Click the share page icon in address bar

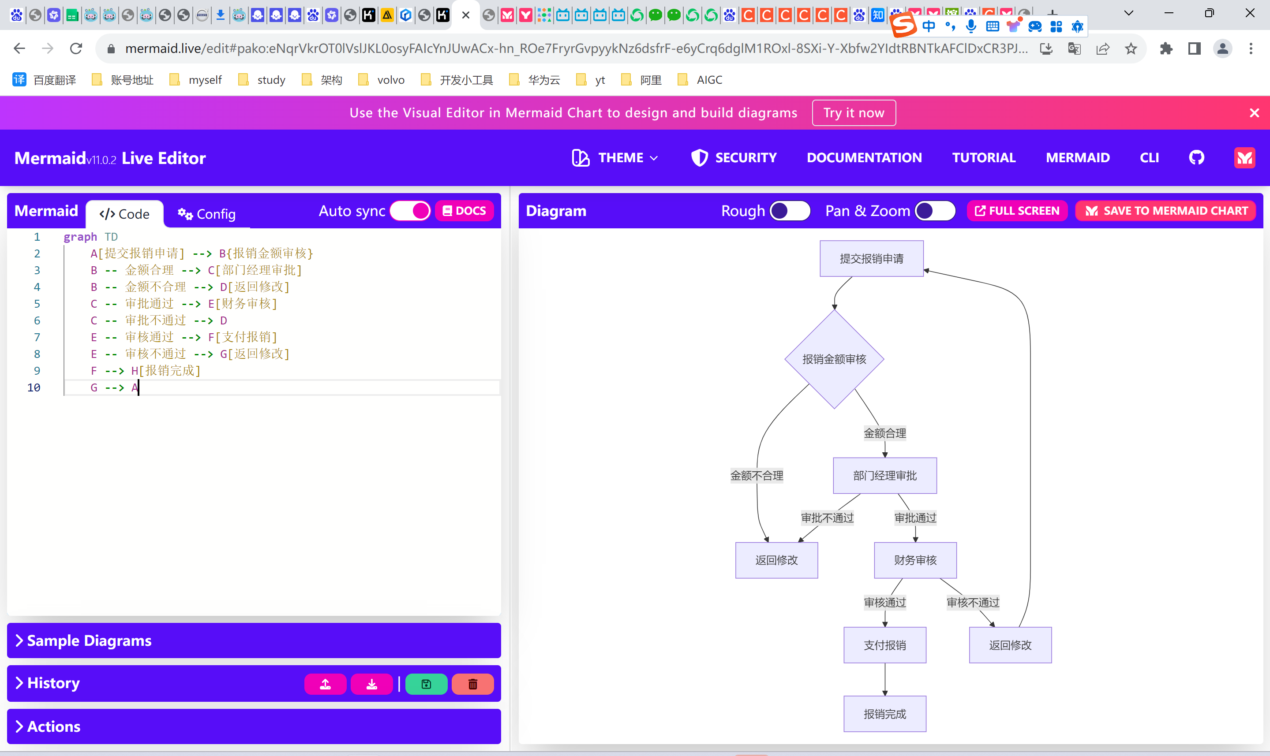[1102, 48]
